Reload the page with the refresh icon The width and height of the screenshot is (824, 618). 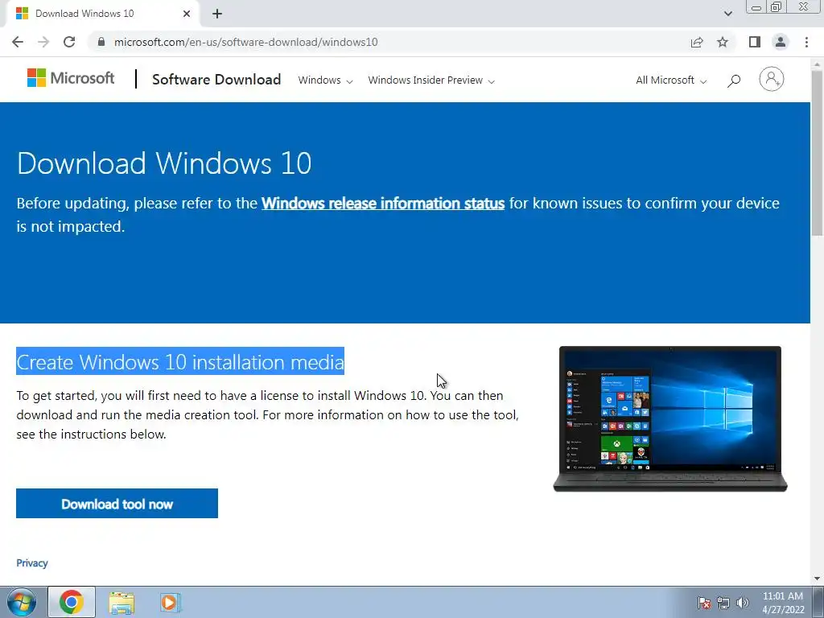tap(69, 42)
